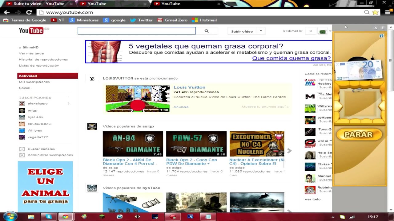Open notifications counter showing 0

(x=310, y=31)
